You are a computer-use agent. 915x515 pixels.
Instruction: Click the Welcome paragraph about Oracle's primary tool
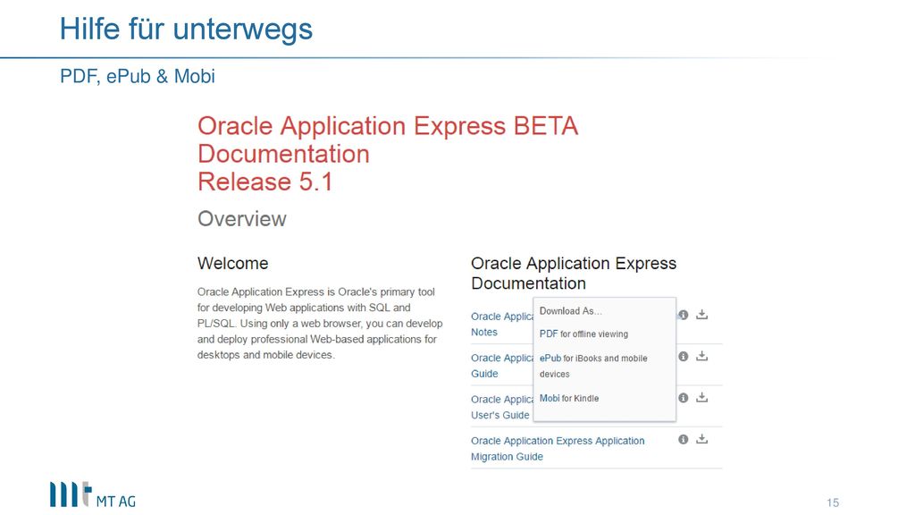320,323
